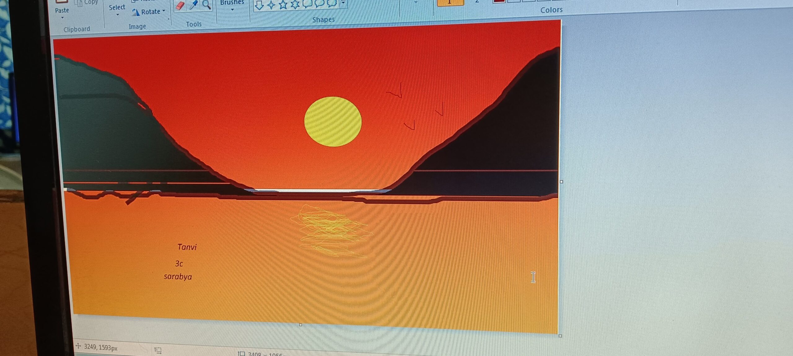
Task: Pick the down arrow shape
Action: (x=259, y=5)
